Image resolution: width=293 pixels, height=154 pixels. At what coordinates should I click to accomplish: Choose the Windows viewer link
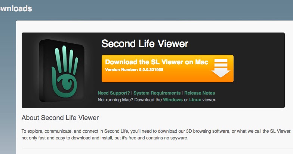pos(173,99)
